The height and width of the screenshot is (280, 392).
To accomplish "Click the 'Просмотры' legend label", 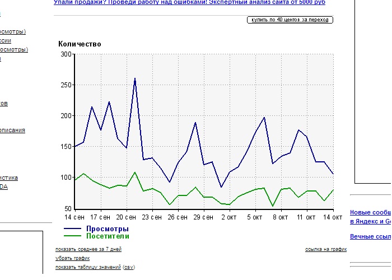I will coord(107,229).
